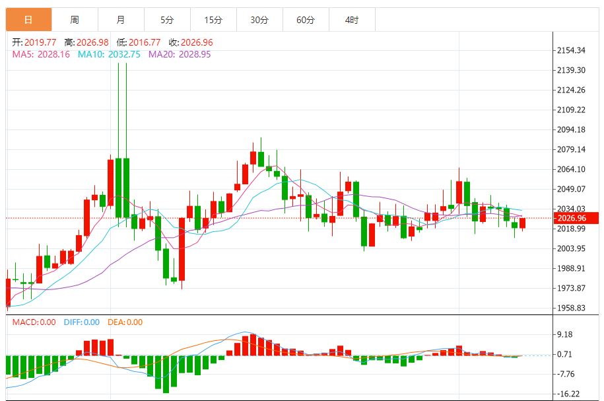The width and height of the screenshot is (604, 401).
Task: Click the high price value 2026.98
Action: (92, 42)
